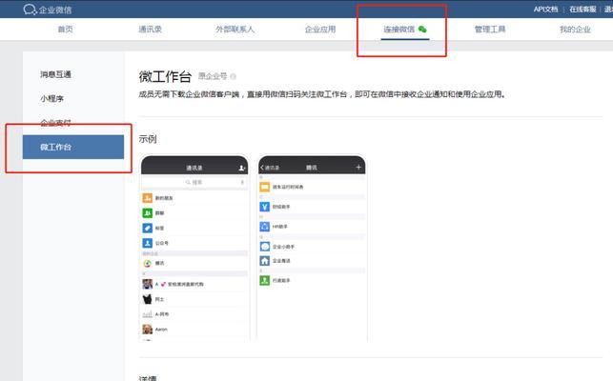Click the house-shaped app icon
The height and width of the screenshot is (381, 613).
tap(265, 261)
